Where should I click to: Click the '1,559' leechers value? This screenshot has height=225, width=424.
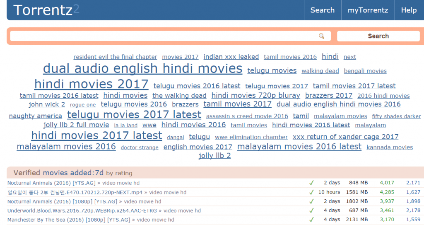click(x=413, y=220)
